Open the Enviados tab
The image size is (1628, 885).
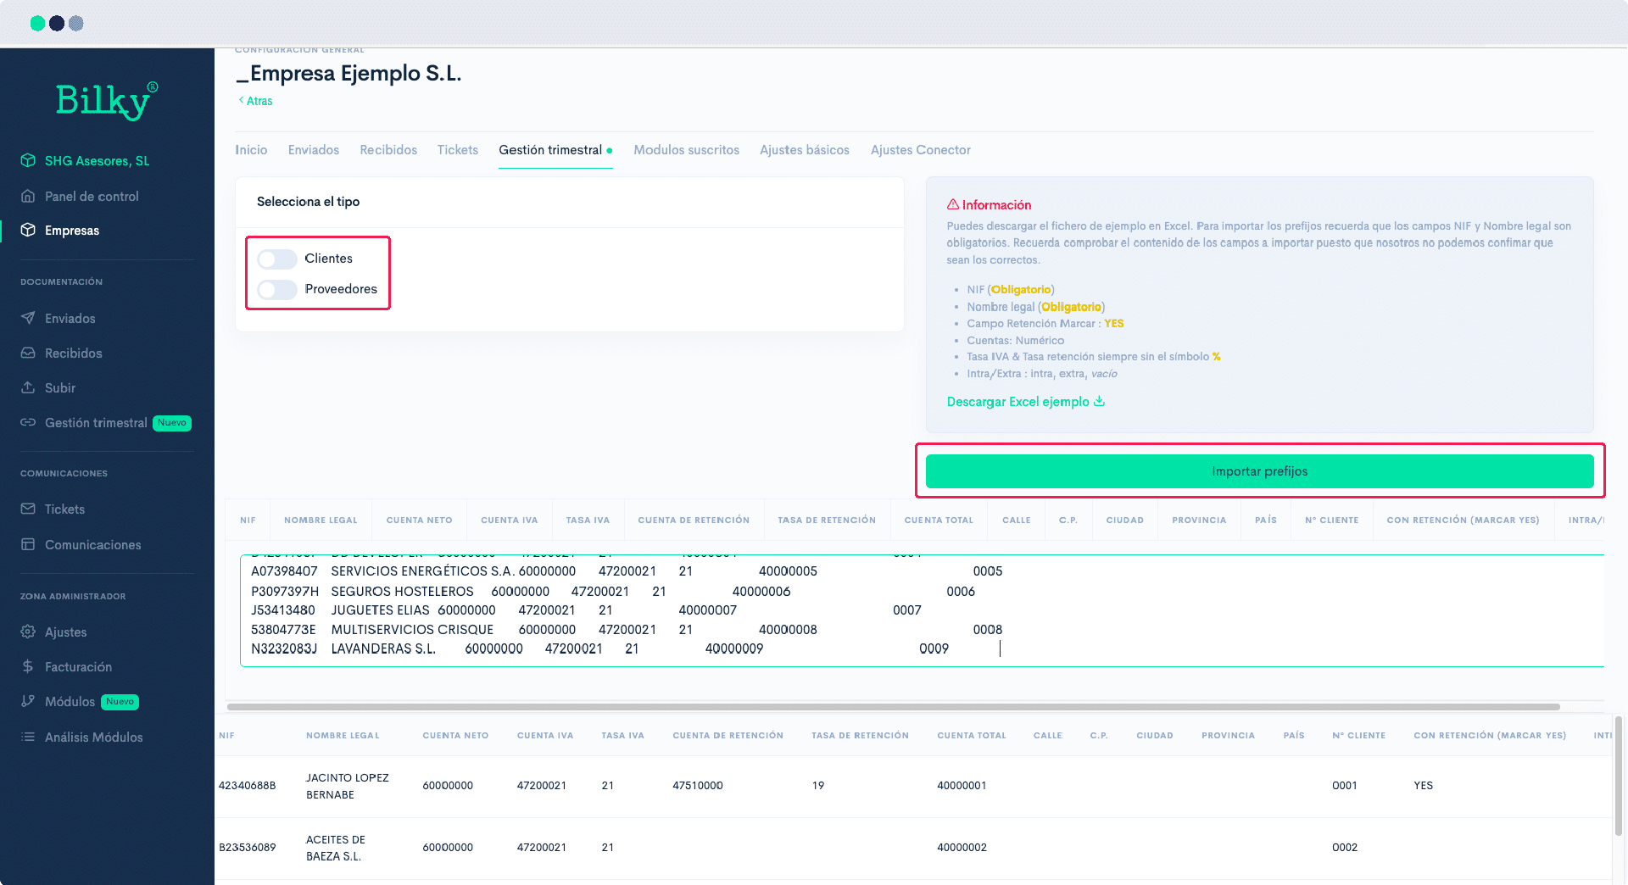[314, 150]
